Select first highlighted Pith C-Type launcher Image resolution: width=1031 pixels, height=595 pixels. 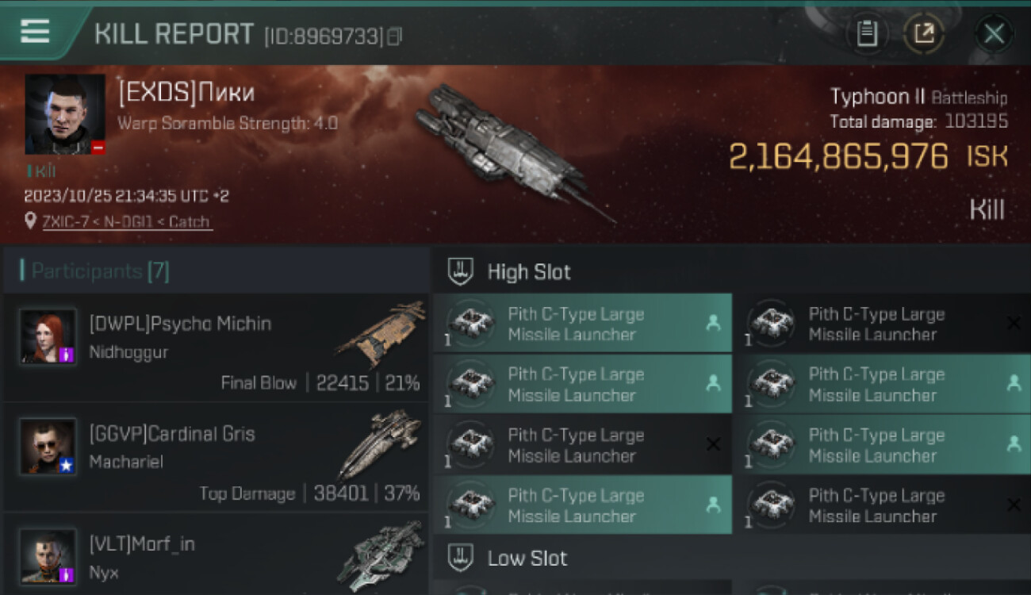pyautogui.click(x=582, y=324)
